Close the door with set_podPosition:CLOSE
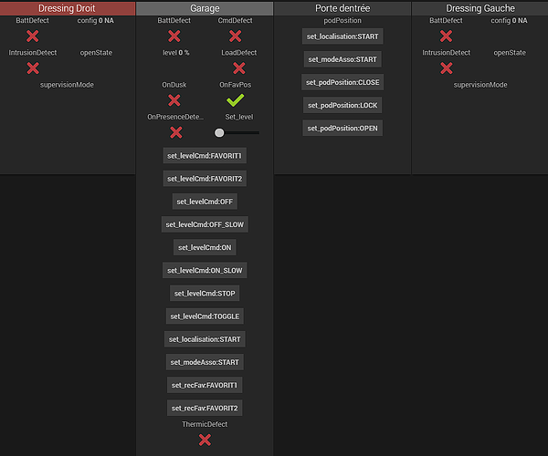Image resolution: width=548 pixels, height=456 pixels. [x=342, y=82]
